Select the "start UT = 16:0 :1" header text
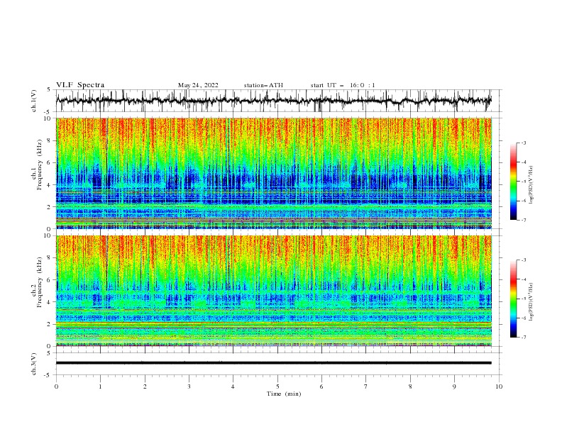The width and height of the screenshot is (562, 434). [342, 85]
